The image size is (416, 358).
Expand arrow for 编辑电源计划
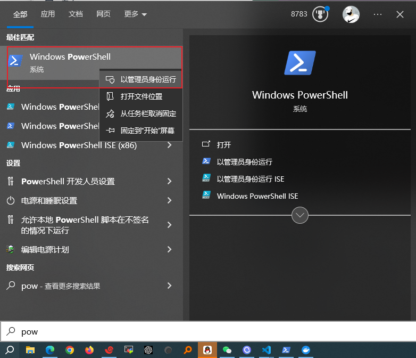170,249
